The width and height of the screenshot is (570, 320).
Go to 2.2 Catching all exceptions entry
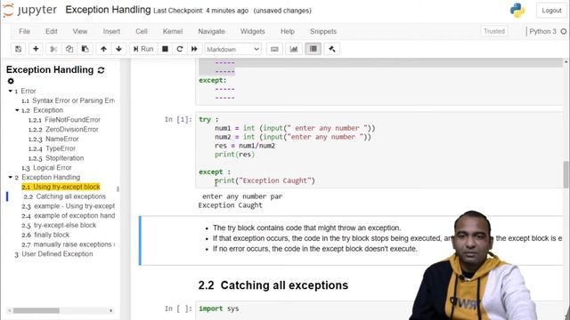pyautogui.click(x=65, y=196)
